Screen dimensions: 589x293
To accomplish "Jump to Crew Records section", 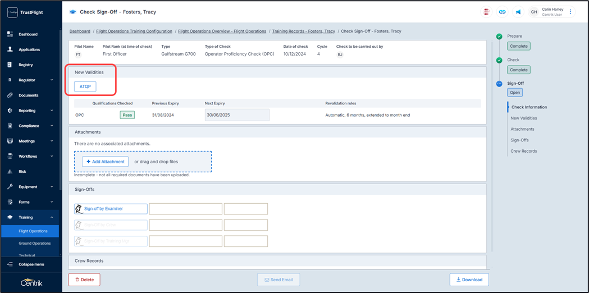I will (523, 151).
